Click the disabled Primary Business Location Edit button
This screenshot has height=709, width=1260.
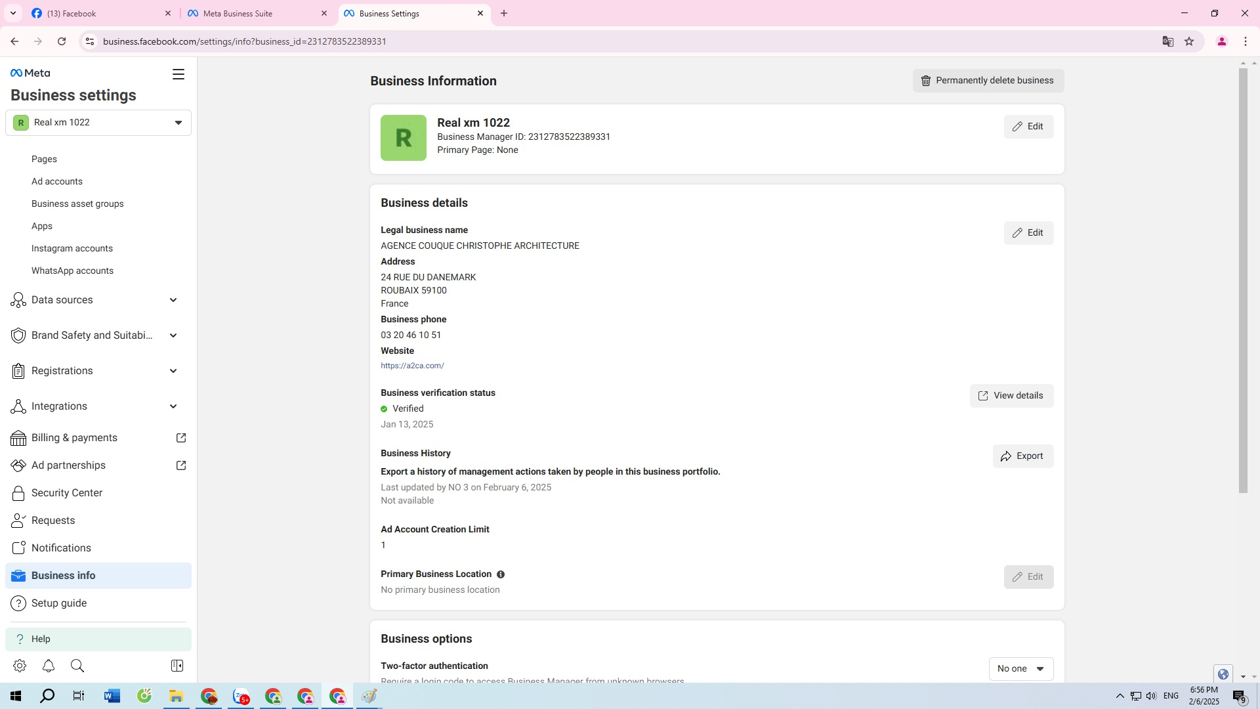(x=1028, y=577)
